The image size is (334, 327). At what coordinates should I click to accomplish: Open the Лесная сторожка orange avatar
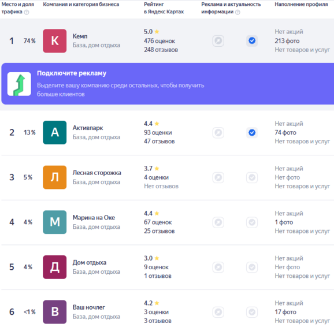coord(54,177)
